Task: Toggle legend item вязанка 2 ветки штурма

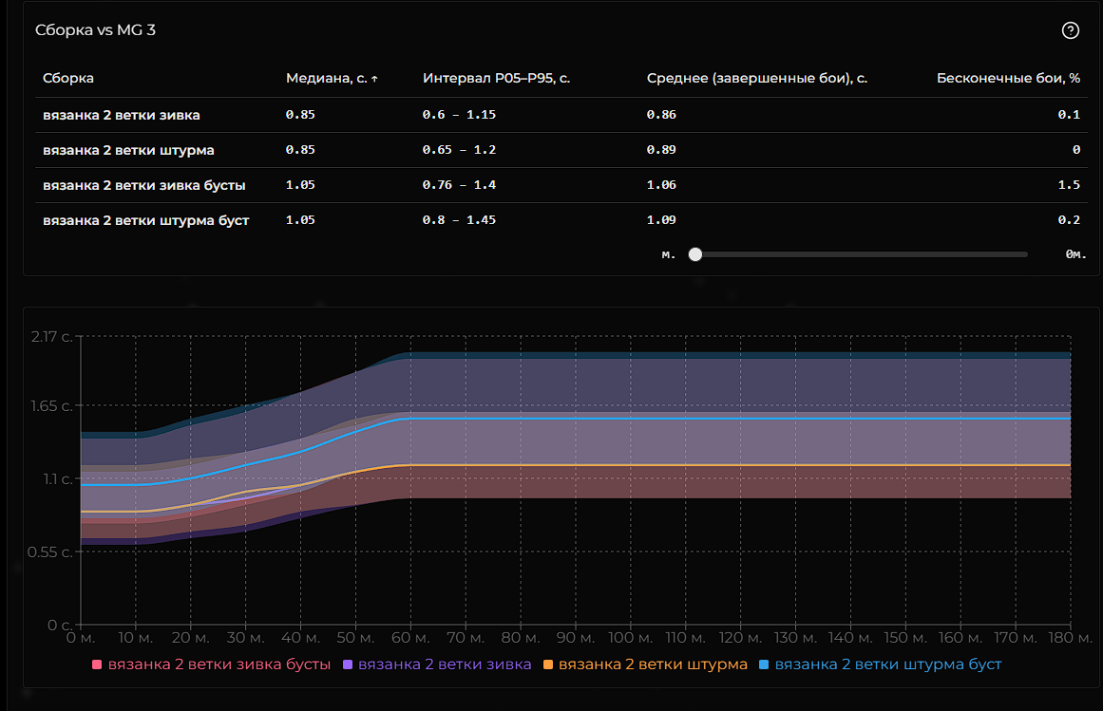Action: [653, 664]
